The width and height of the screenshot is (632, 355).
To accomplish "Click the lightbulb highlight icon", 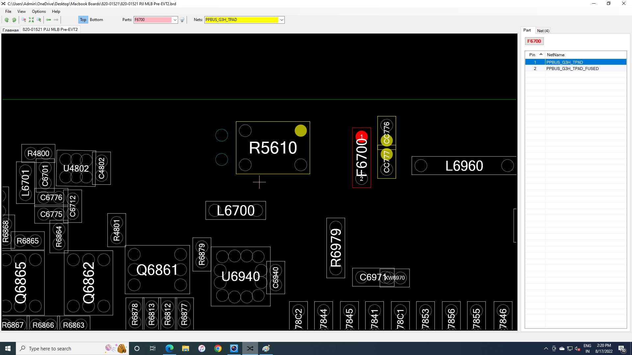I will pyautogui.click(x=182, y=20).
